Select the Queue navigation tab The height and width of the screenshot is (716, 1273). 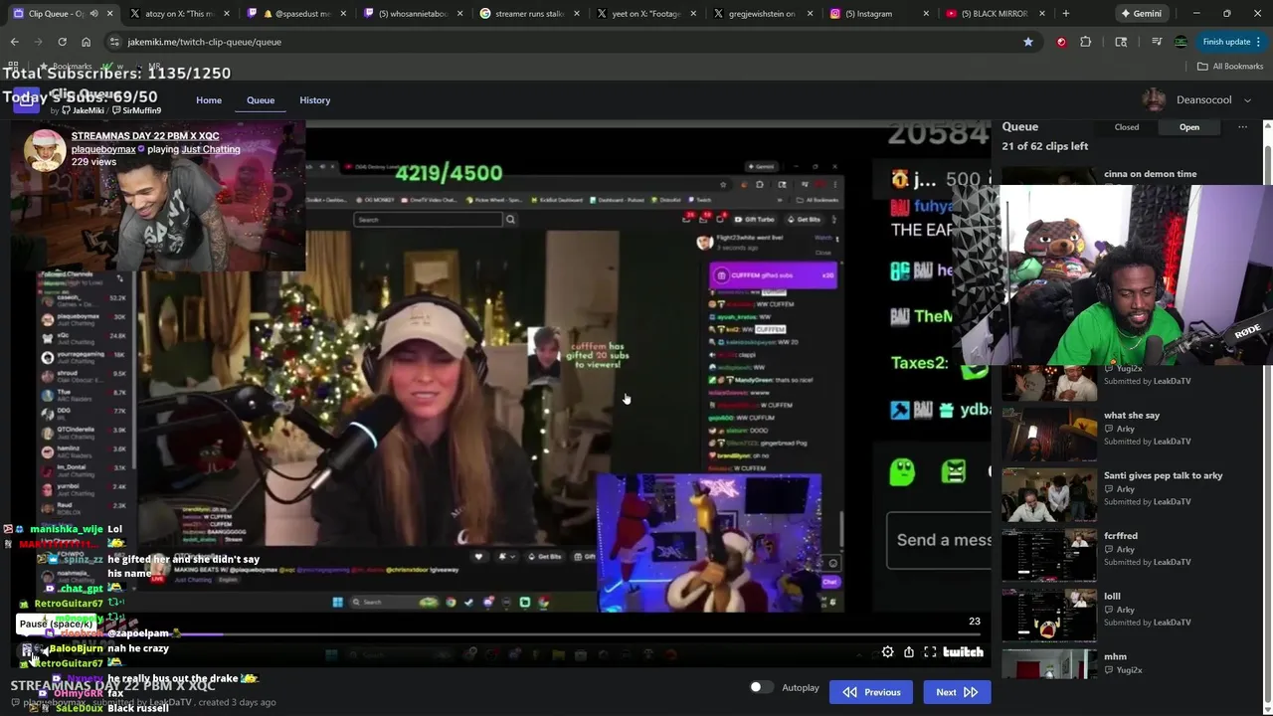(x=261, y=100)
